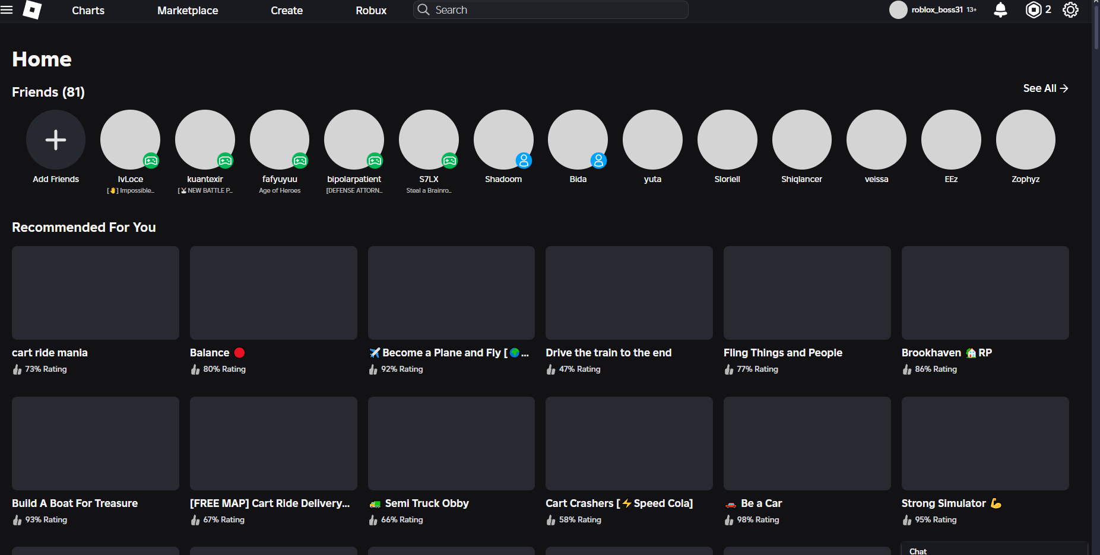The image size is (1100, 555).
Task: Open the Cart Ride Delivery thumbnail
Action: (x=274, y=444)
